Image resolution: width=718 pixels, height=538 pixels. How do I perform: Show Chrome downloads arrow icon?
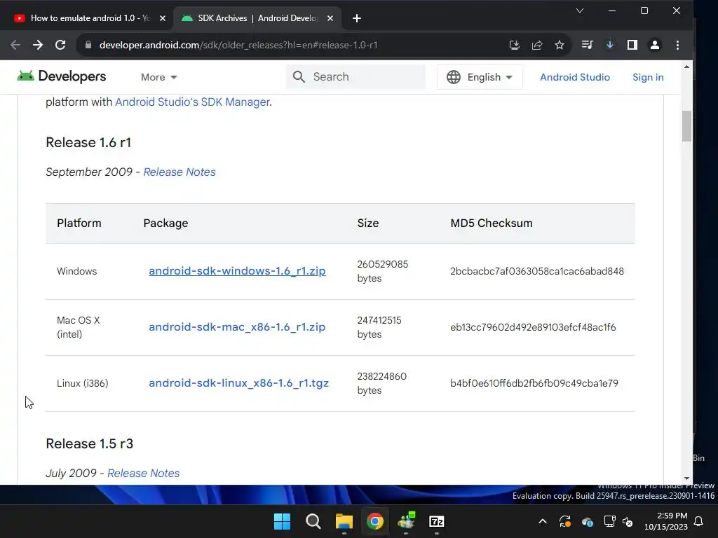(x=609, y=45)
